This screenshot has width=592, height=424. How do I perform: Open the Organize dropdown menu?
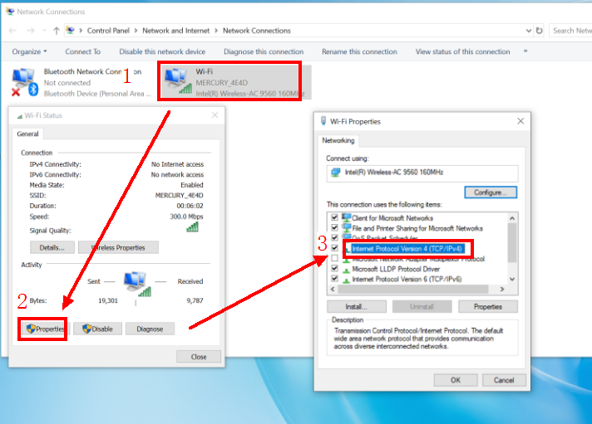pyautogui.click(x=29, y=51)
